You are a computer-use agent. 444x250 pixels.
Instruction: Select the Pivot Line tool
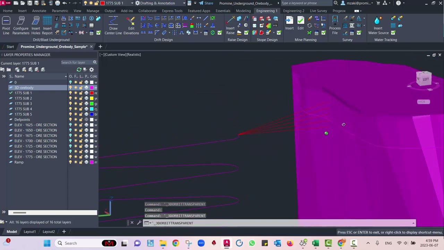coord(6,26)
